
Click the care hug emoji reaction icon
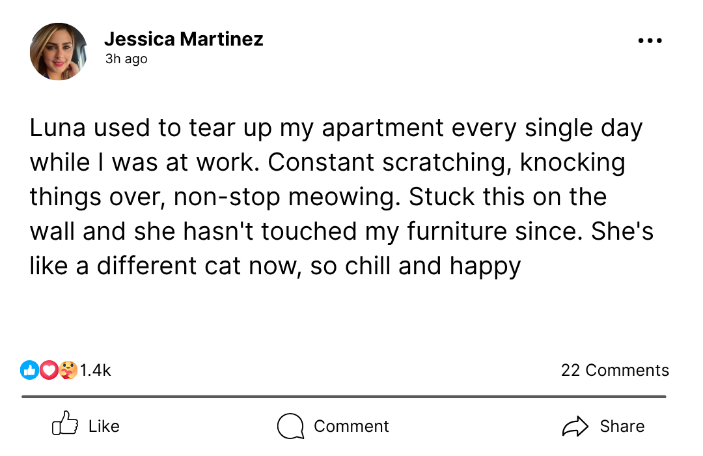(x=68, y=370)
